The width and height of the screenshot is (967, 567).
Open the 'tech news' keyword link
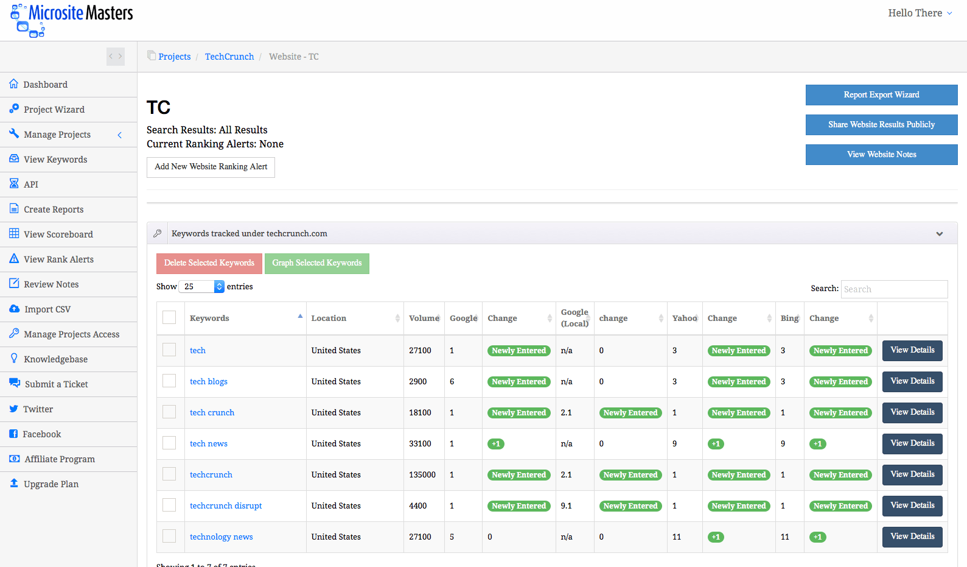tap(209, 443)
